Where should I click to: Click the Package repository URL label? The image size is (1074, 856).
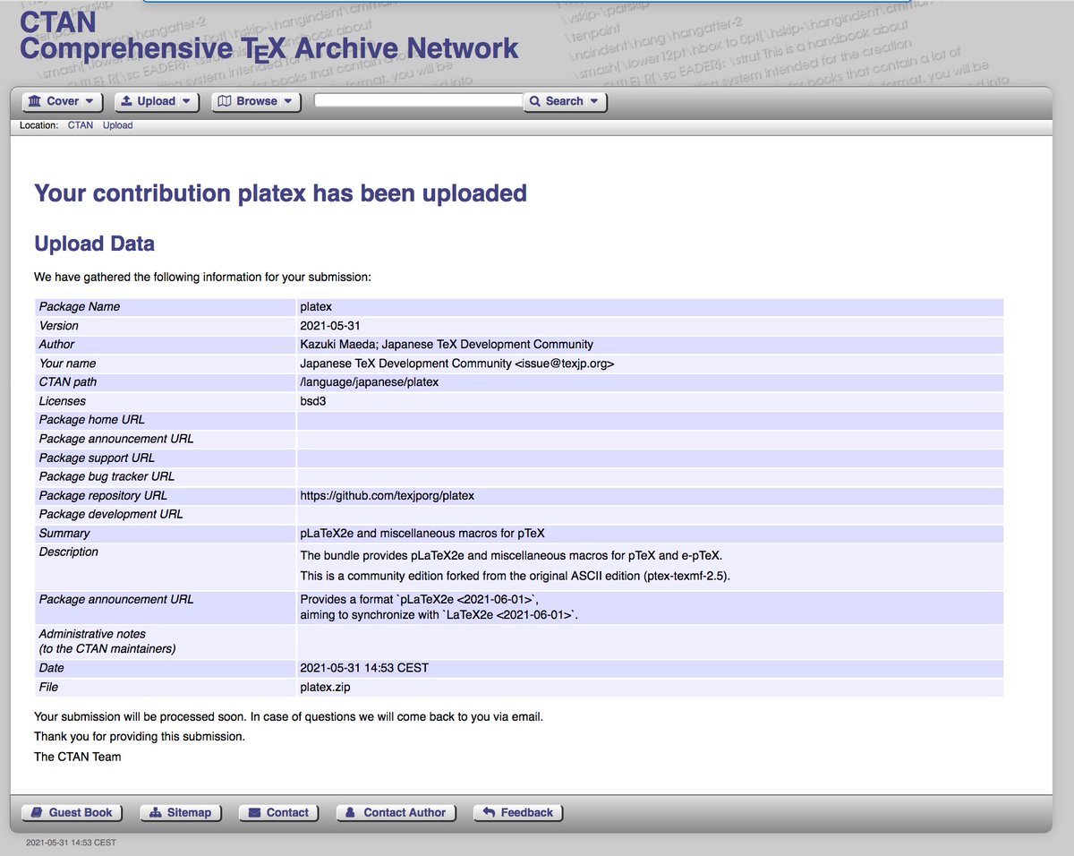point(103,495)
